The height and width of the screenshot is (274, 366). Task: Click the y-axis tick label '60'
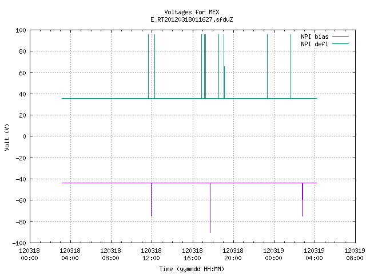(22, 73)
